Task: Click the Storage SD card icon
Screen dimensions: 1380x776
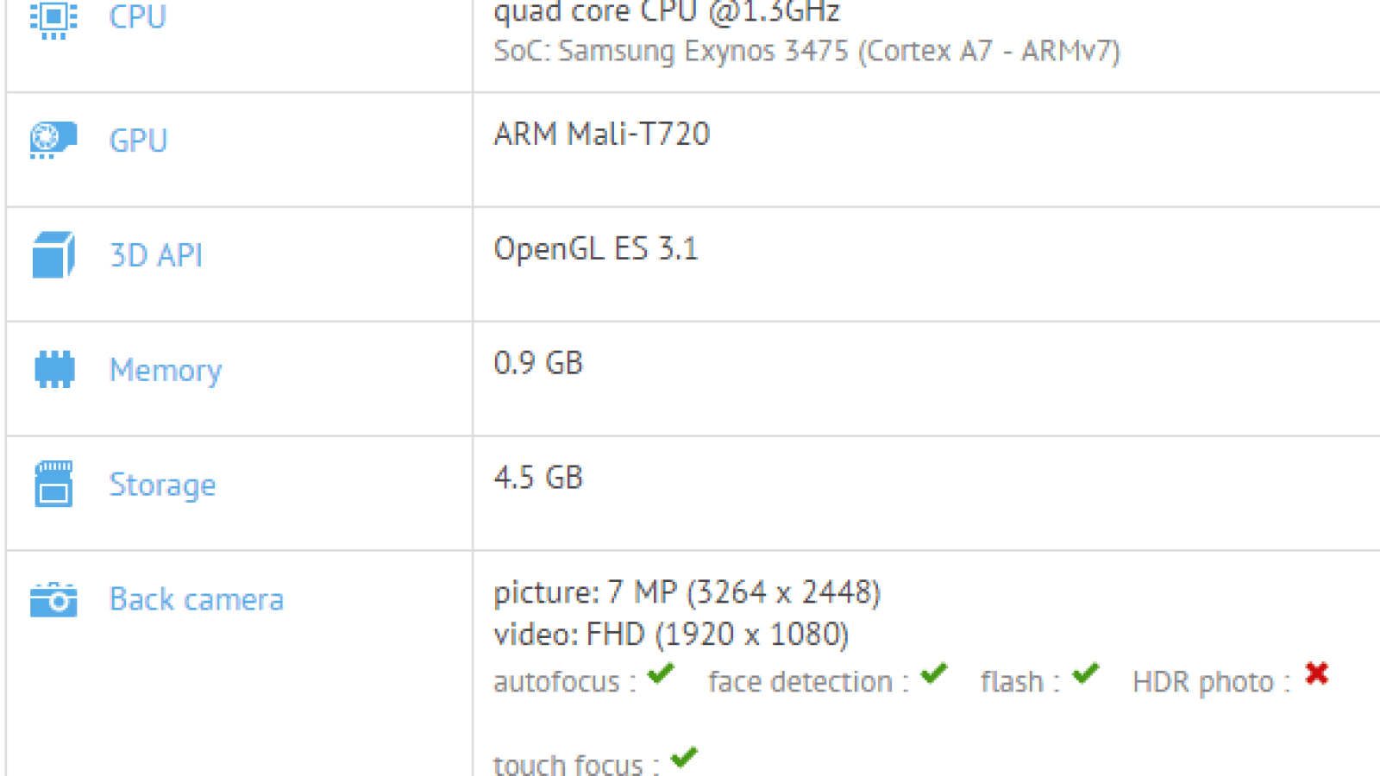Action: click(53, 484)
